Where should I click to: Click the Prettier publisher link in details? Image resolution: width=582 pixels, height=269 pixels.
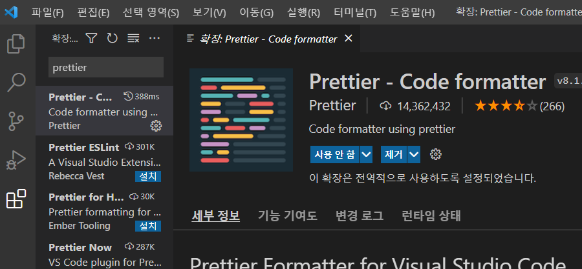tap(332, 106)
